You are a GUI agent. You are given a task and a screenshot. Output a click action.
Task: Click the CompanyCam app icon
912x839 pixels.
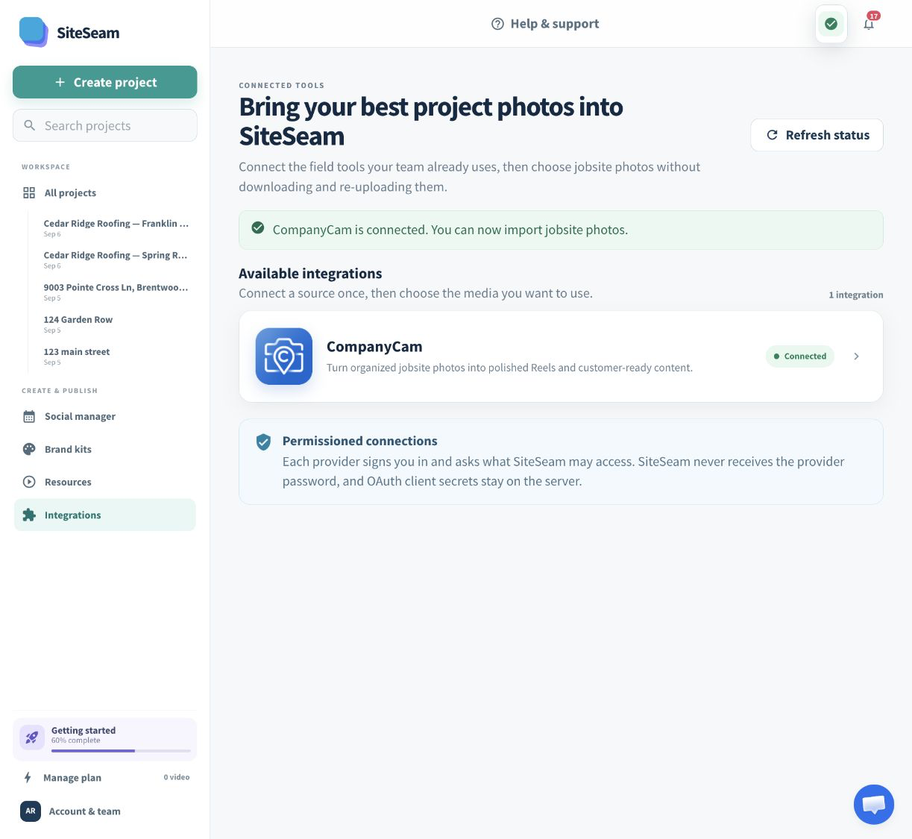pos(284,356)
